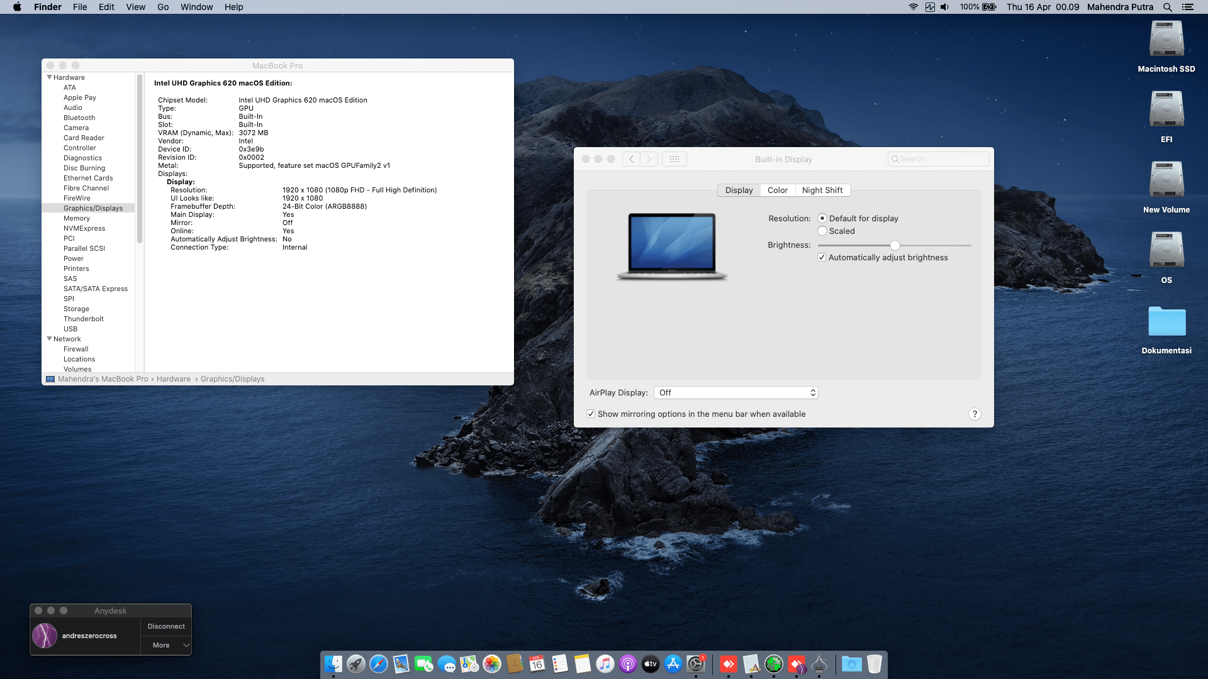The width and height of the screenshot is (1208, 679).
Task: Open Maps from the dock
Action: pos(469,664)
